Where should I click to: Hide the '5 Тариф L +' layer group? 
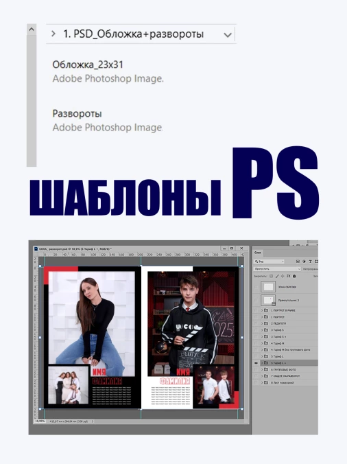(x=256, y=363)
